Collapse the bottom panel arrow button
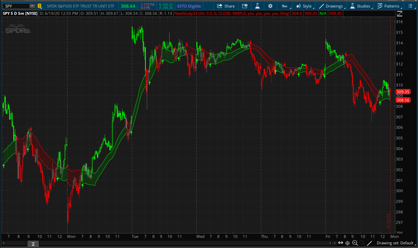This screenshot has height=248, width=418. 33,244
